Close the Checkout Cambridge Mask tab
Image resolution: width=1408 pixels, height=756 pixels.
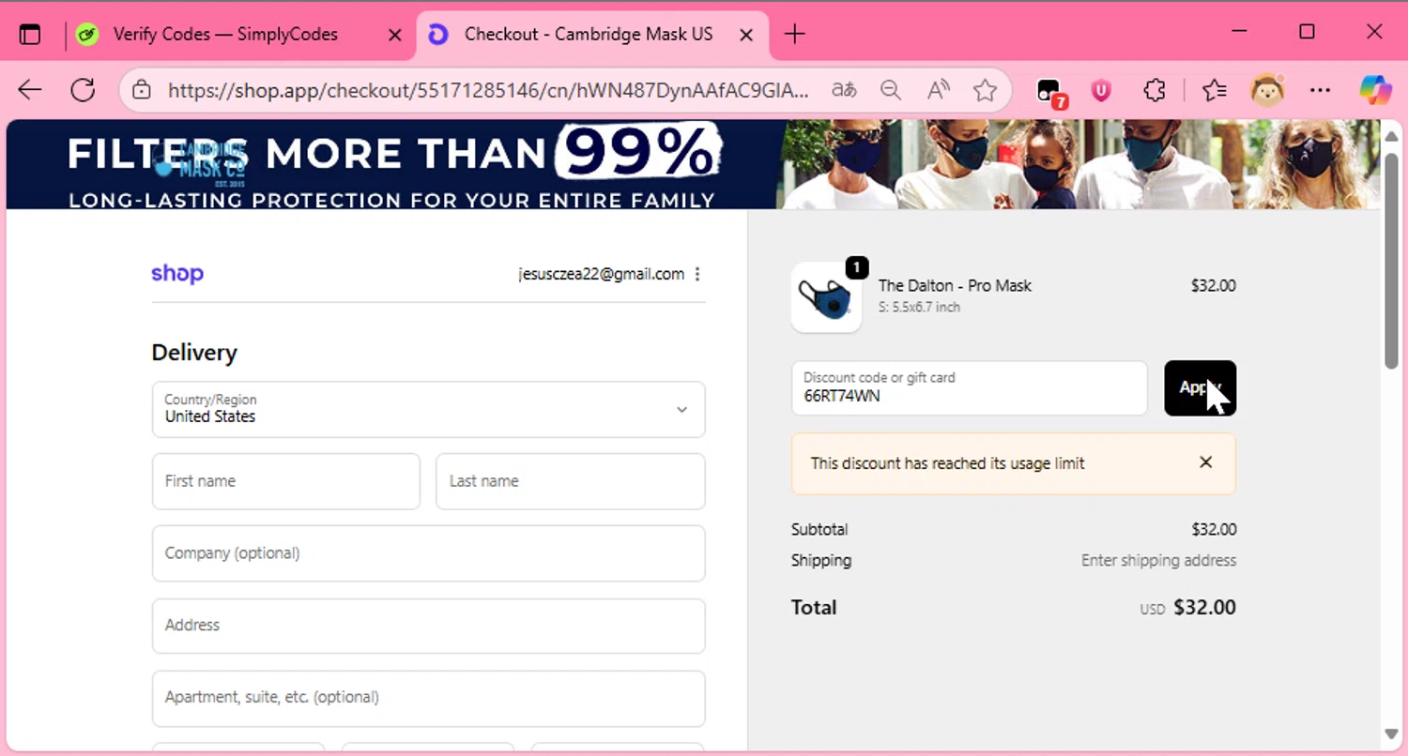pos(746,35)
